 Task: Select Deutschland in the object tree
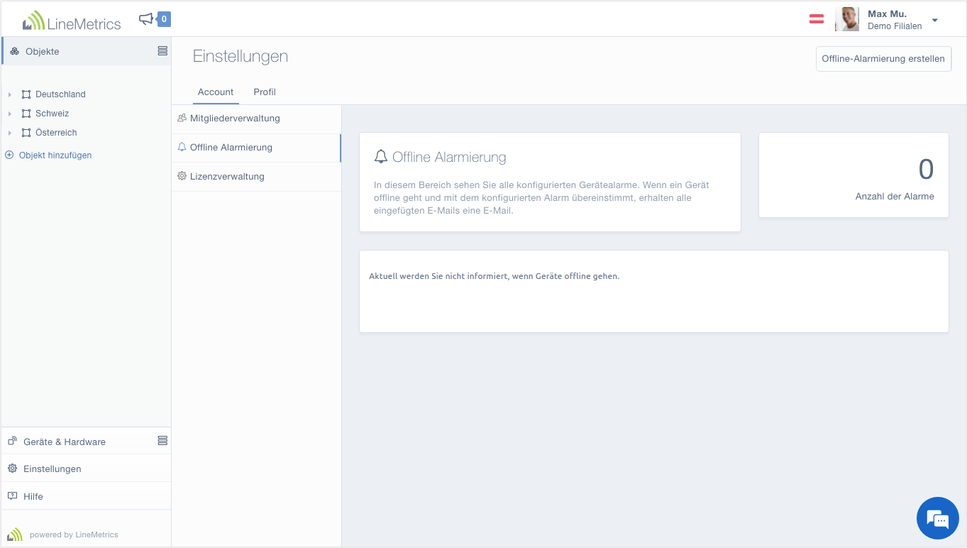[60, 94]
